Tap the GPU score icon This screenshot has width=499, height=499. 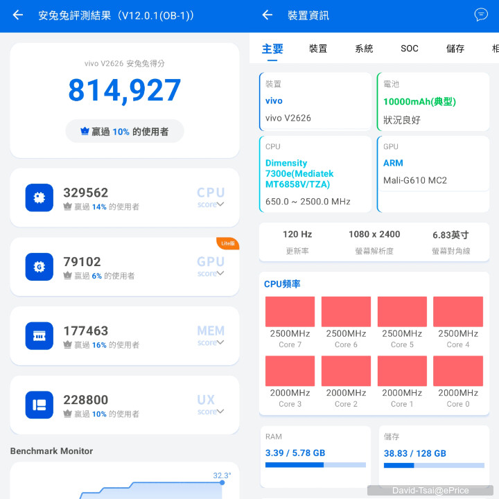pos(39,267)
